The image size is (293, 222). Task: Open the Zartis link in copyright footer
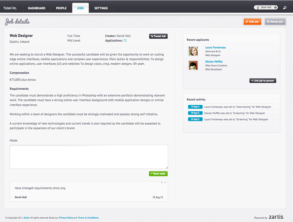27,218
